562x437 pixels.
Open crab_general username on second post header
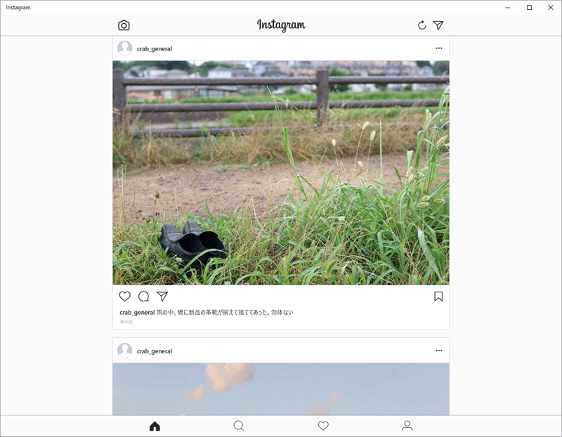pos(155,351)
